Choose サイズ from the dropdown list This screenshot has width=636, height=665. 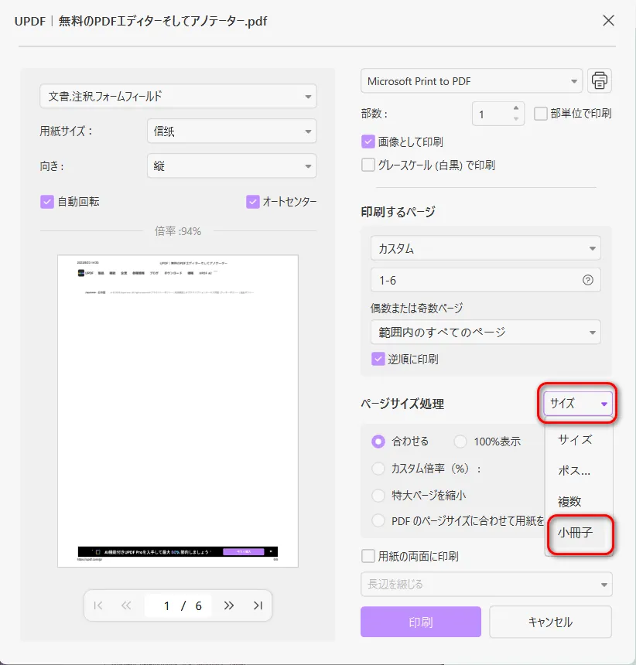click(579, 440)
